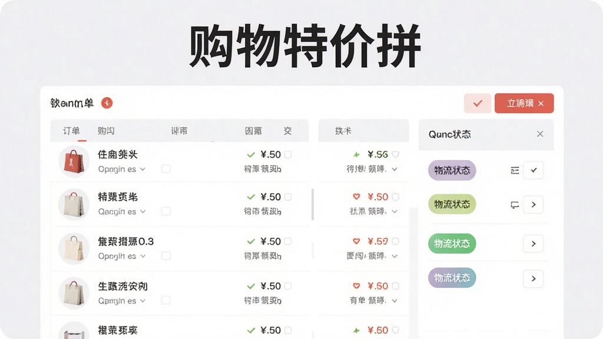Click the green arrow icon beside ¥.56
This screenshot has width=603, height=339.
coord(356,155)
